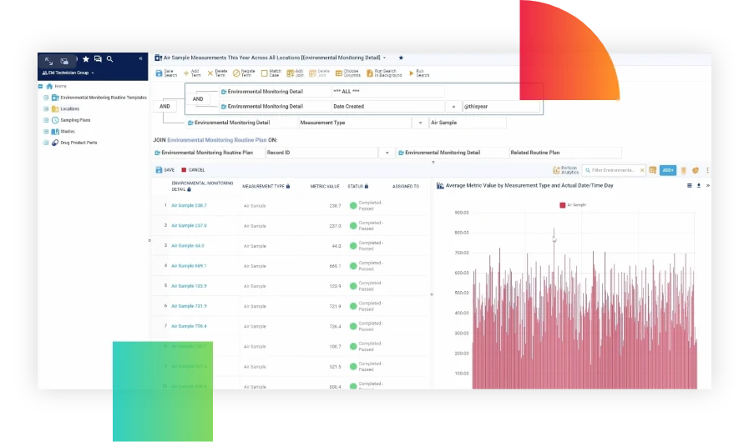The height and width of the screenshot is (442, 749).
Task: Click Perform Analytics button
Action: [x=565, y=170]
